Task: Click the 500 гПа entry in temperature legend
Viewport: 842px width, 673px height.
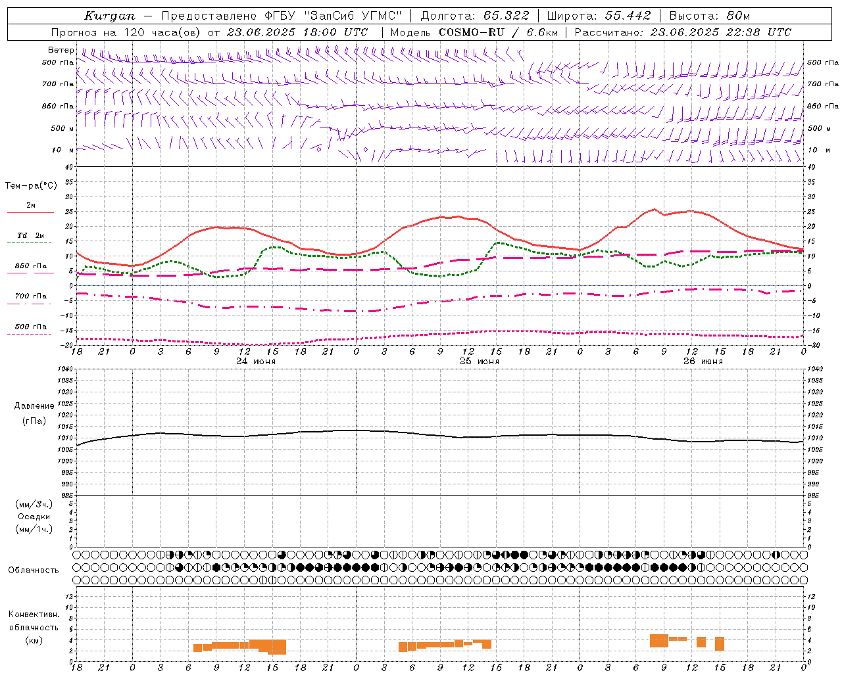Action: click(x=31, y=327)
